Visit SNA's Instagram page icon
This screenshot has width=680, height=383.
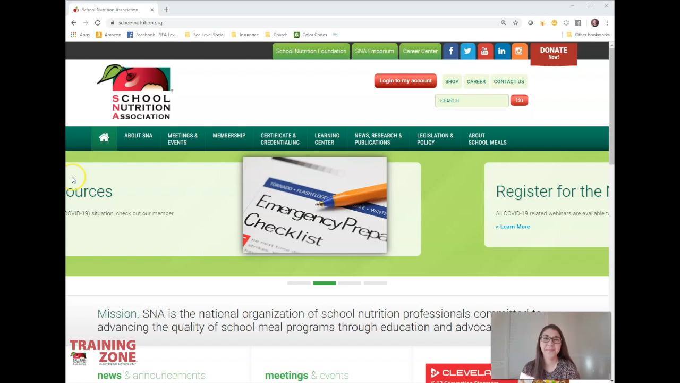(518, 51)
